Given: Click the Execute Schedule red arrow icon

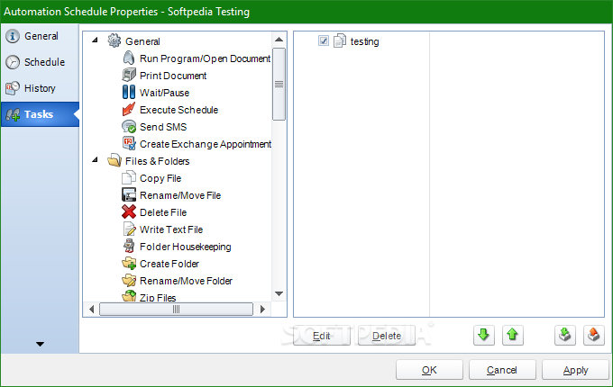Looking at the screenshot, I should pyautogui.click(x=129, y=109).
